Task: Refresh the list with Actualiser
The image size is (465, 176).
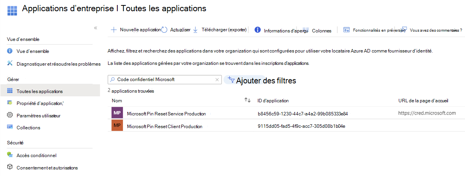Action: [180, 30]
